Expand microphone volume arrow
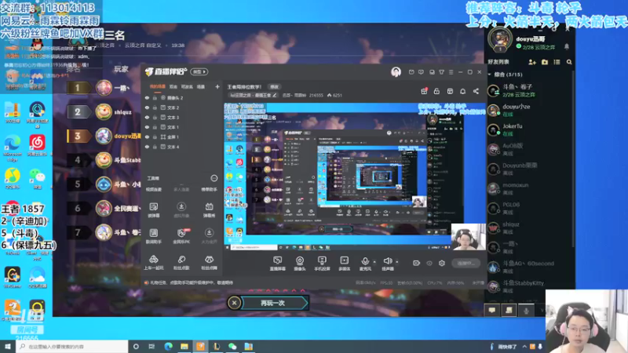The image size is (628, 353). (x=374, y=262)
